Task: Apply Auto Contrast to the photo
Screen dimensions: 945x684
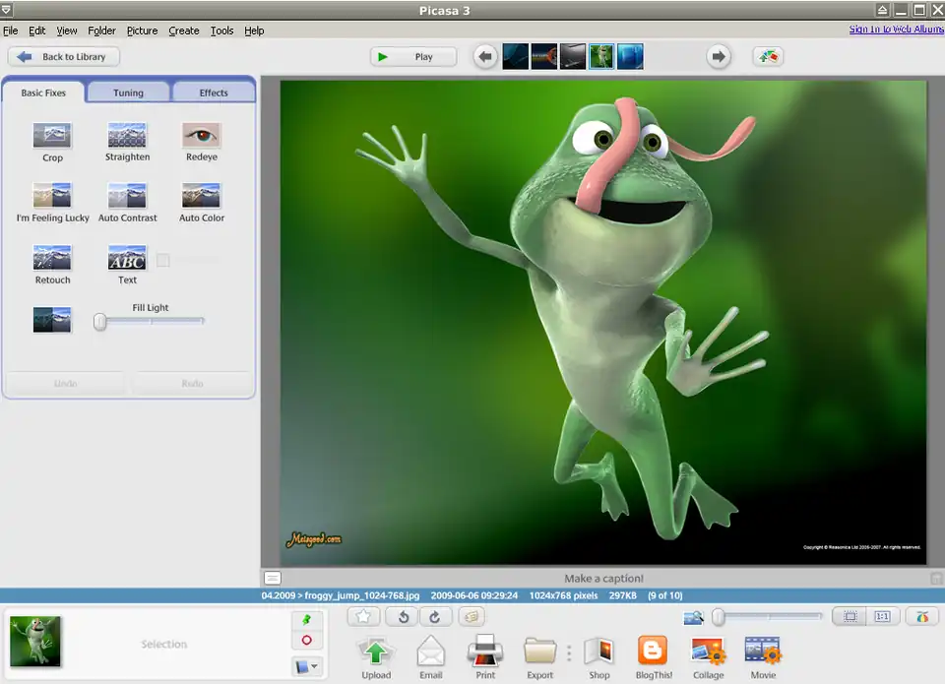Action: (x=127, y=197)
